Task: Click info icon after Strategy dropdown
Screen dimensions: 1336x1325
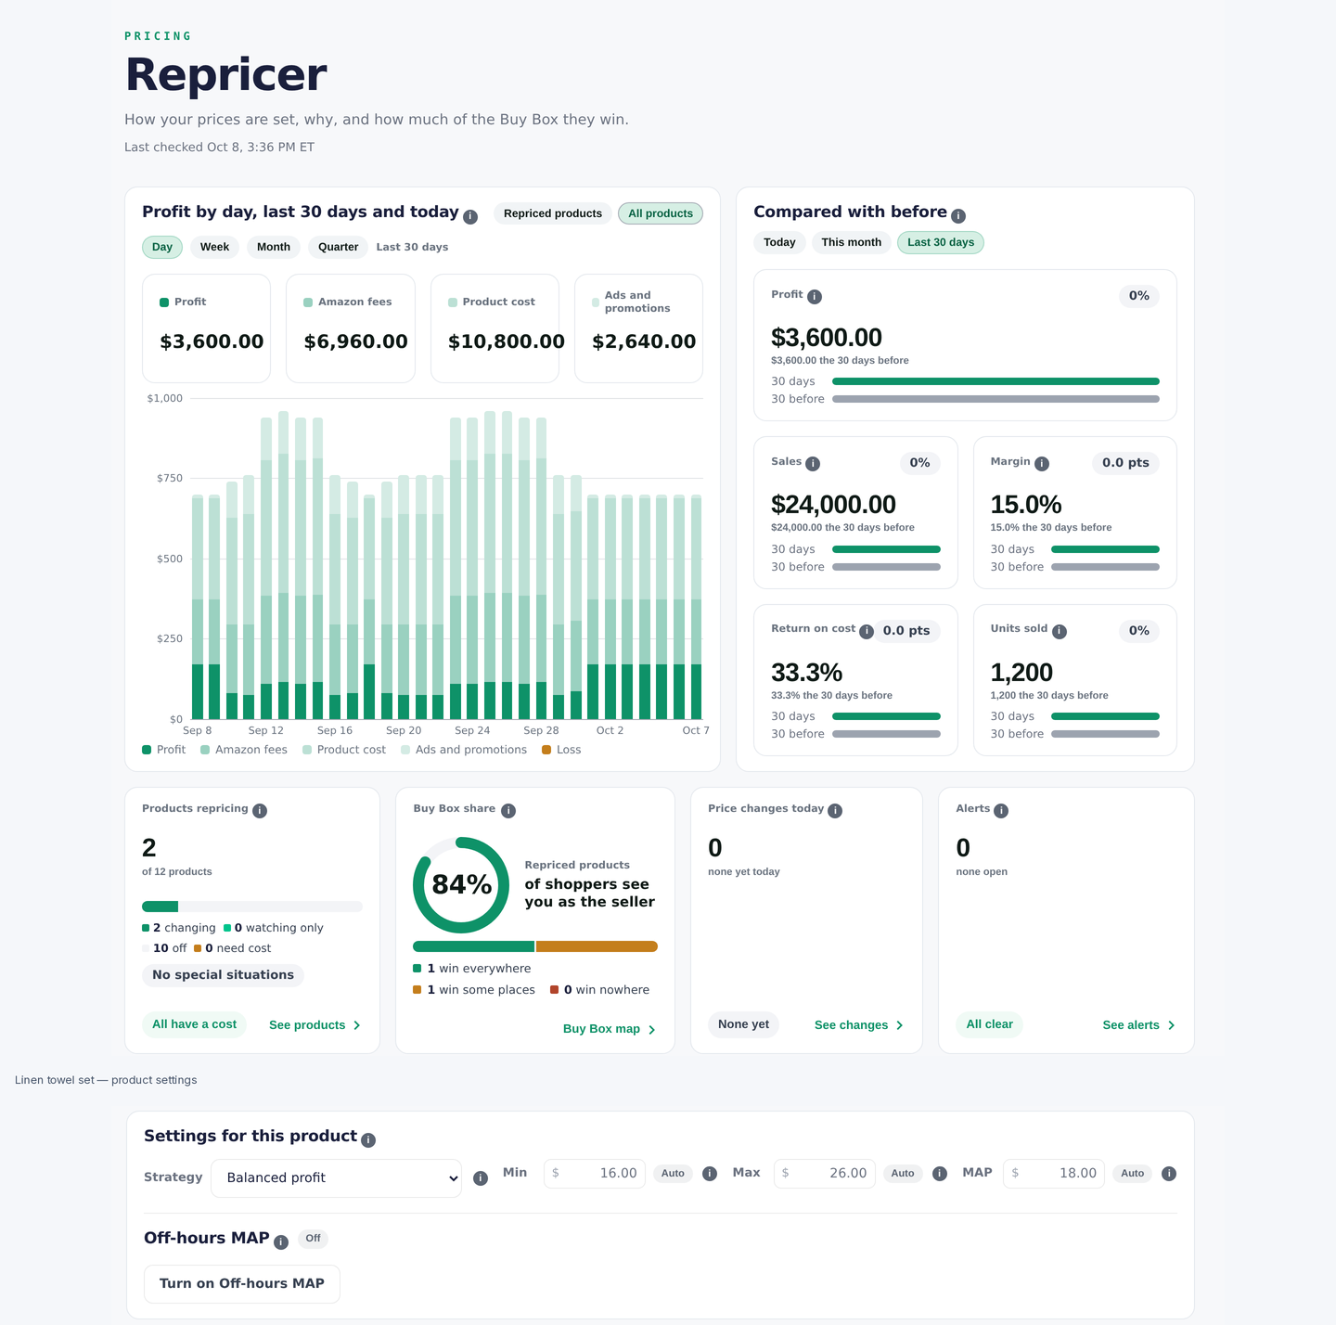Action: tap(481, 1178)
